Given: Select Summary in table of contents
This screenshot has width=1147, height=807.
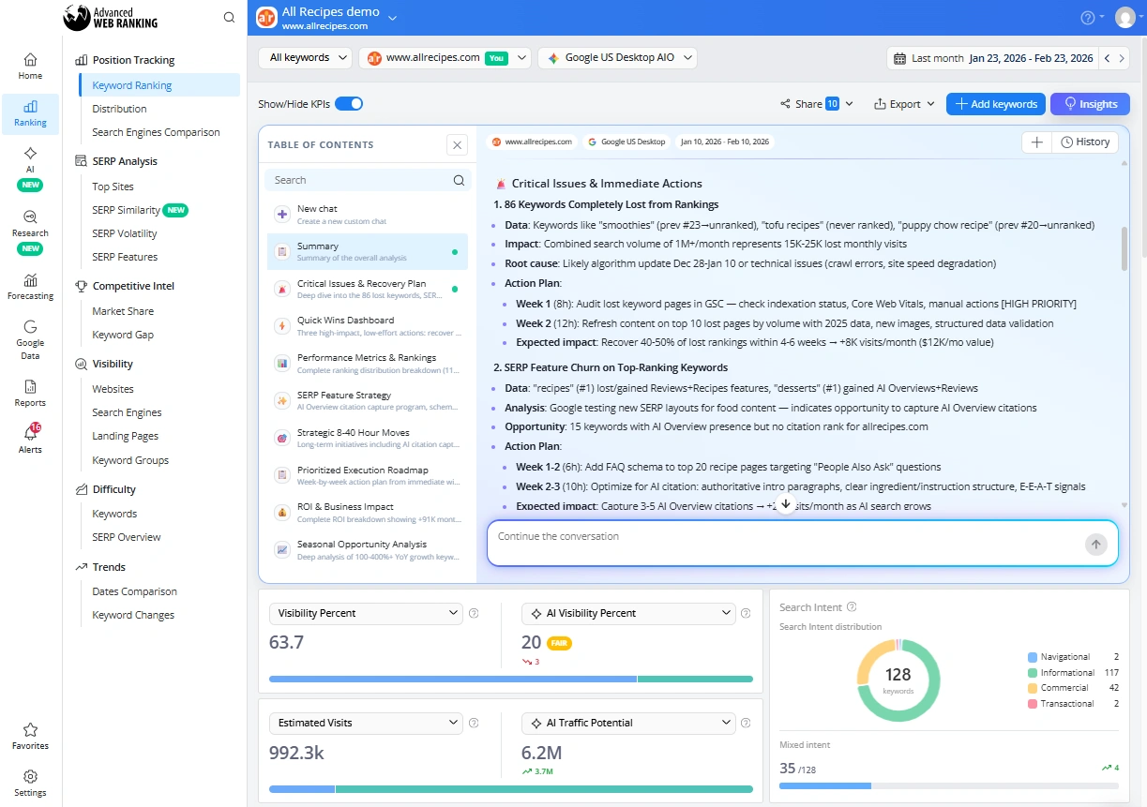Looking at the screenshot, I should [368, 251].
